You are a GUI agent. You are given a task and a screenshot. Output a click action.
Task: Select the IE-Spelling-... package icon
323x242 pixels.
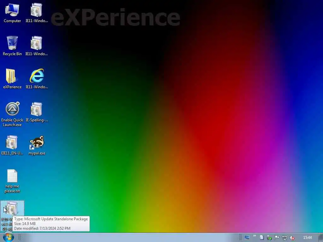[x=37, y=112]
